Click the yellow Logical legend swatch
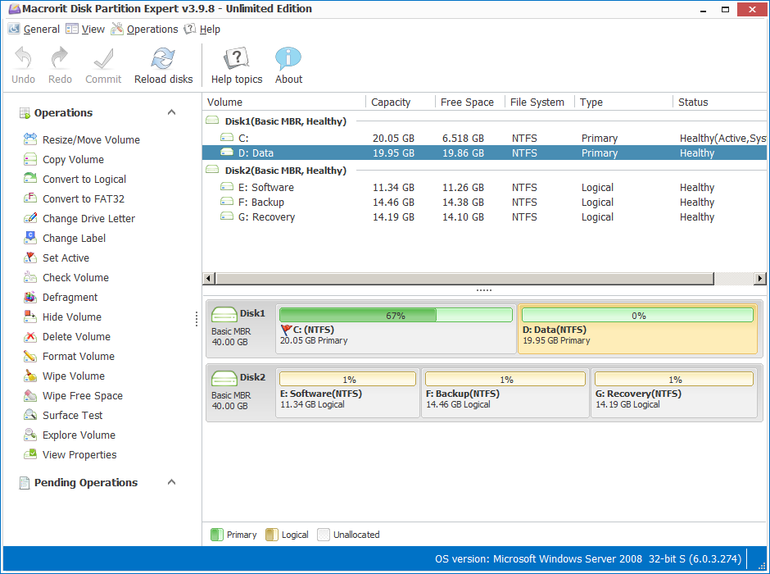The image size is (770, 574). coord(272,535)
